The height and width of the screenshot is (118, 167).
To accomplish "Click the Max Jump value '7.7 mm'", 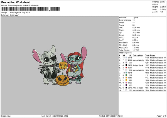I will pos(136,48).
